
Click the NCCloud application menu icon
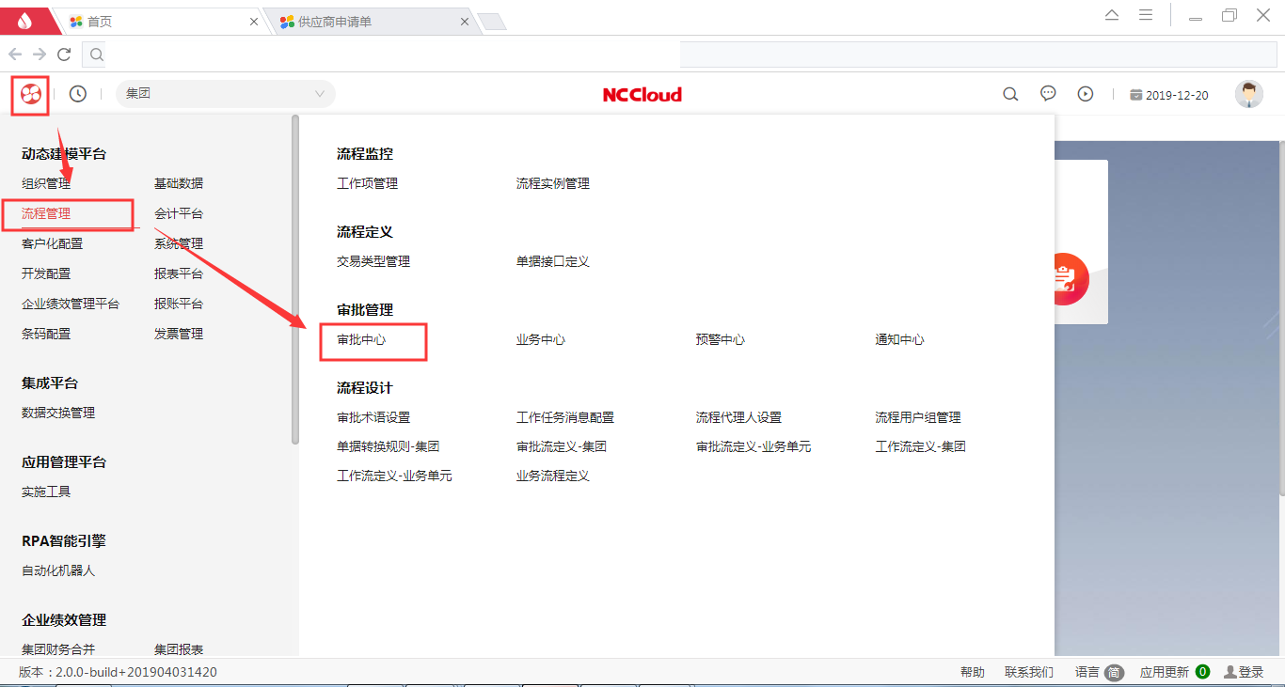(x=30, y=95)
